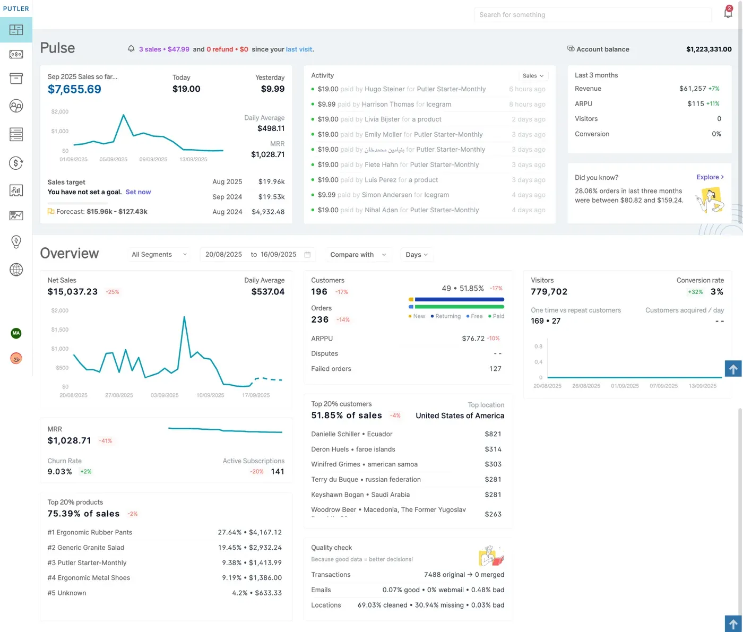Click the Failed orders value 127
743x632 pixels.
click(495, 369)
